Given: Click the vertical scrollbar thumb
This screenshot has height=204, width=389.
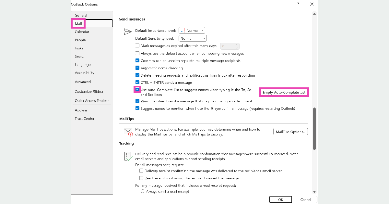Looking at the screenshot, I should 314,128.
